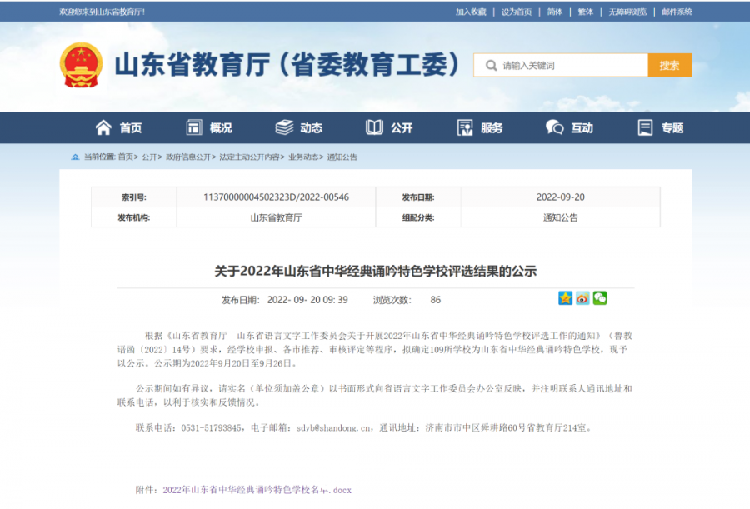Click the orange 搜索 search button
The image size is (750, 509).
(669, 65)
